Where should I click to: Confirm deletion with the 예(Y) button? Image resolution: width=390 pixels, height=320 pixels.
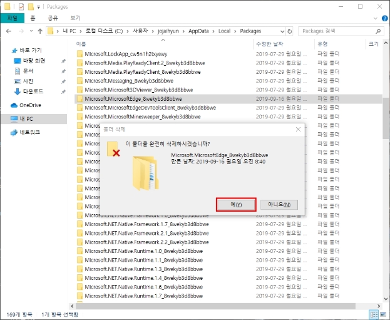(236, 205)
